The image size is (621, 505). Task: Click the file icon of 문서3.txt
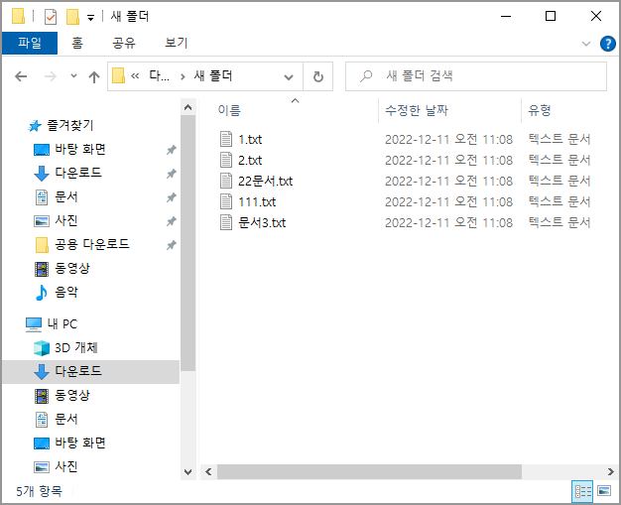(226, 222)
